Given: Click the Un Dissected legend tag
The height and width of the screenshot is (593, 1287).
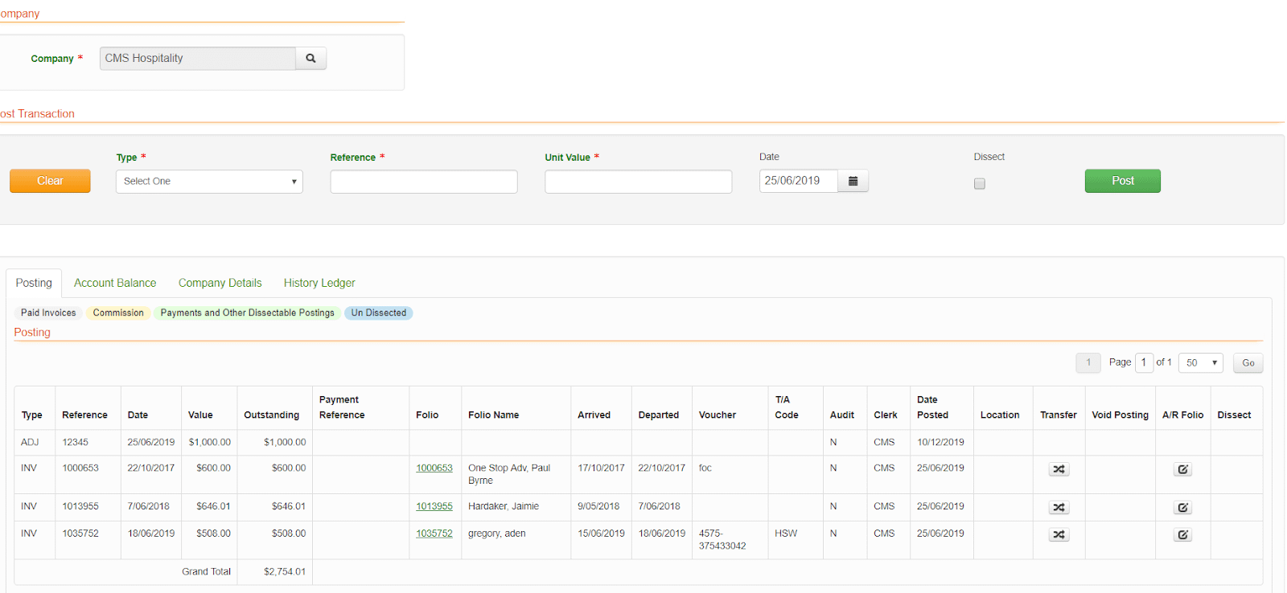Looking at the screenshot, I should tap(378, 313).
